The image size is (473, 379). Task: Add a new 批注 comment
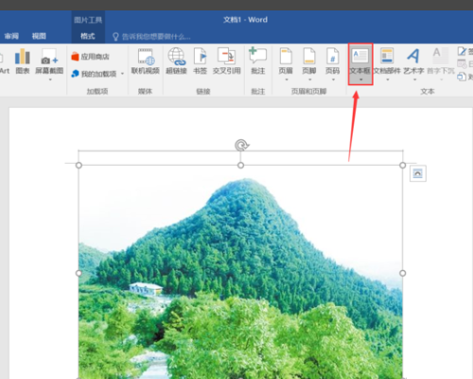point(258,62)
